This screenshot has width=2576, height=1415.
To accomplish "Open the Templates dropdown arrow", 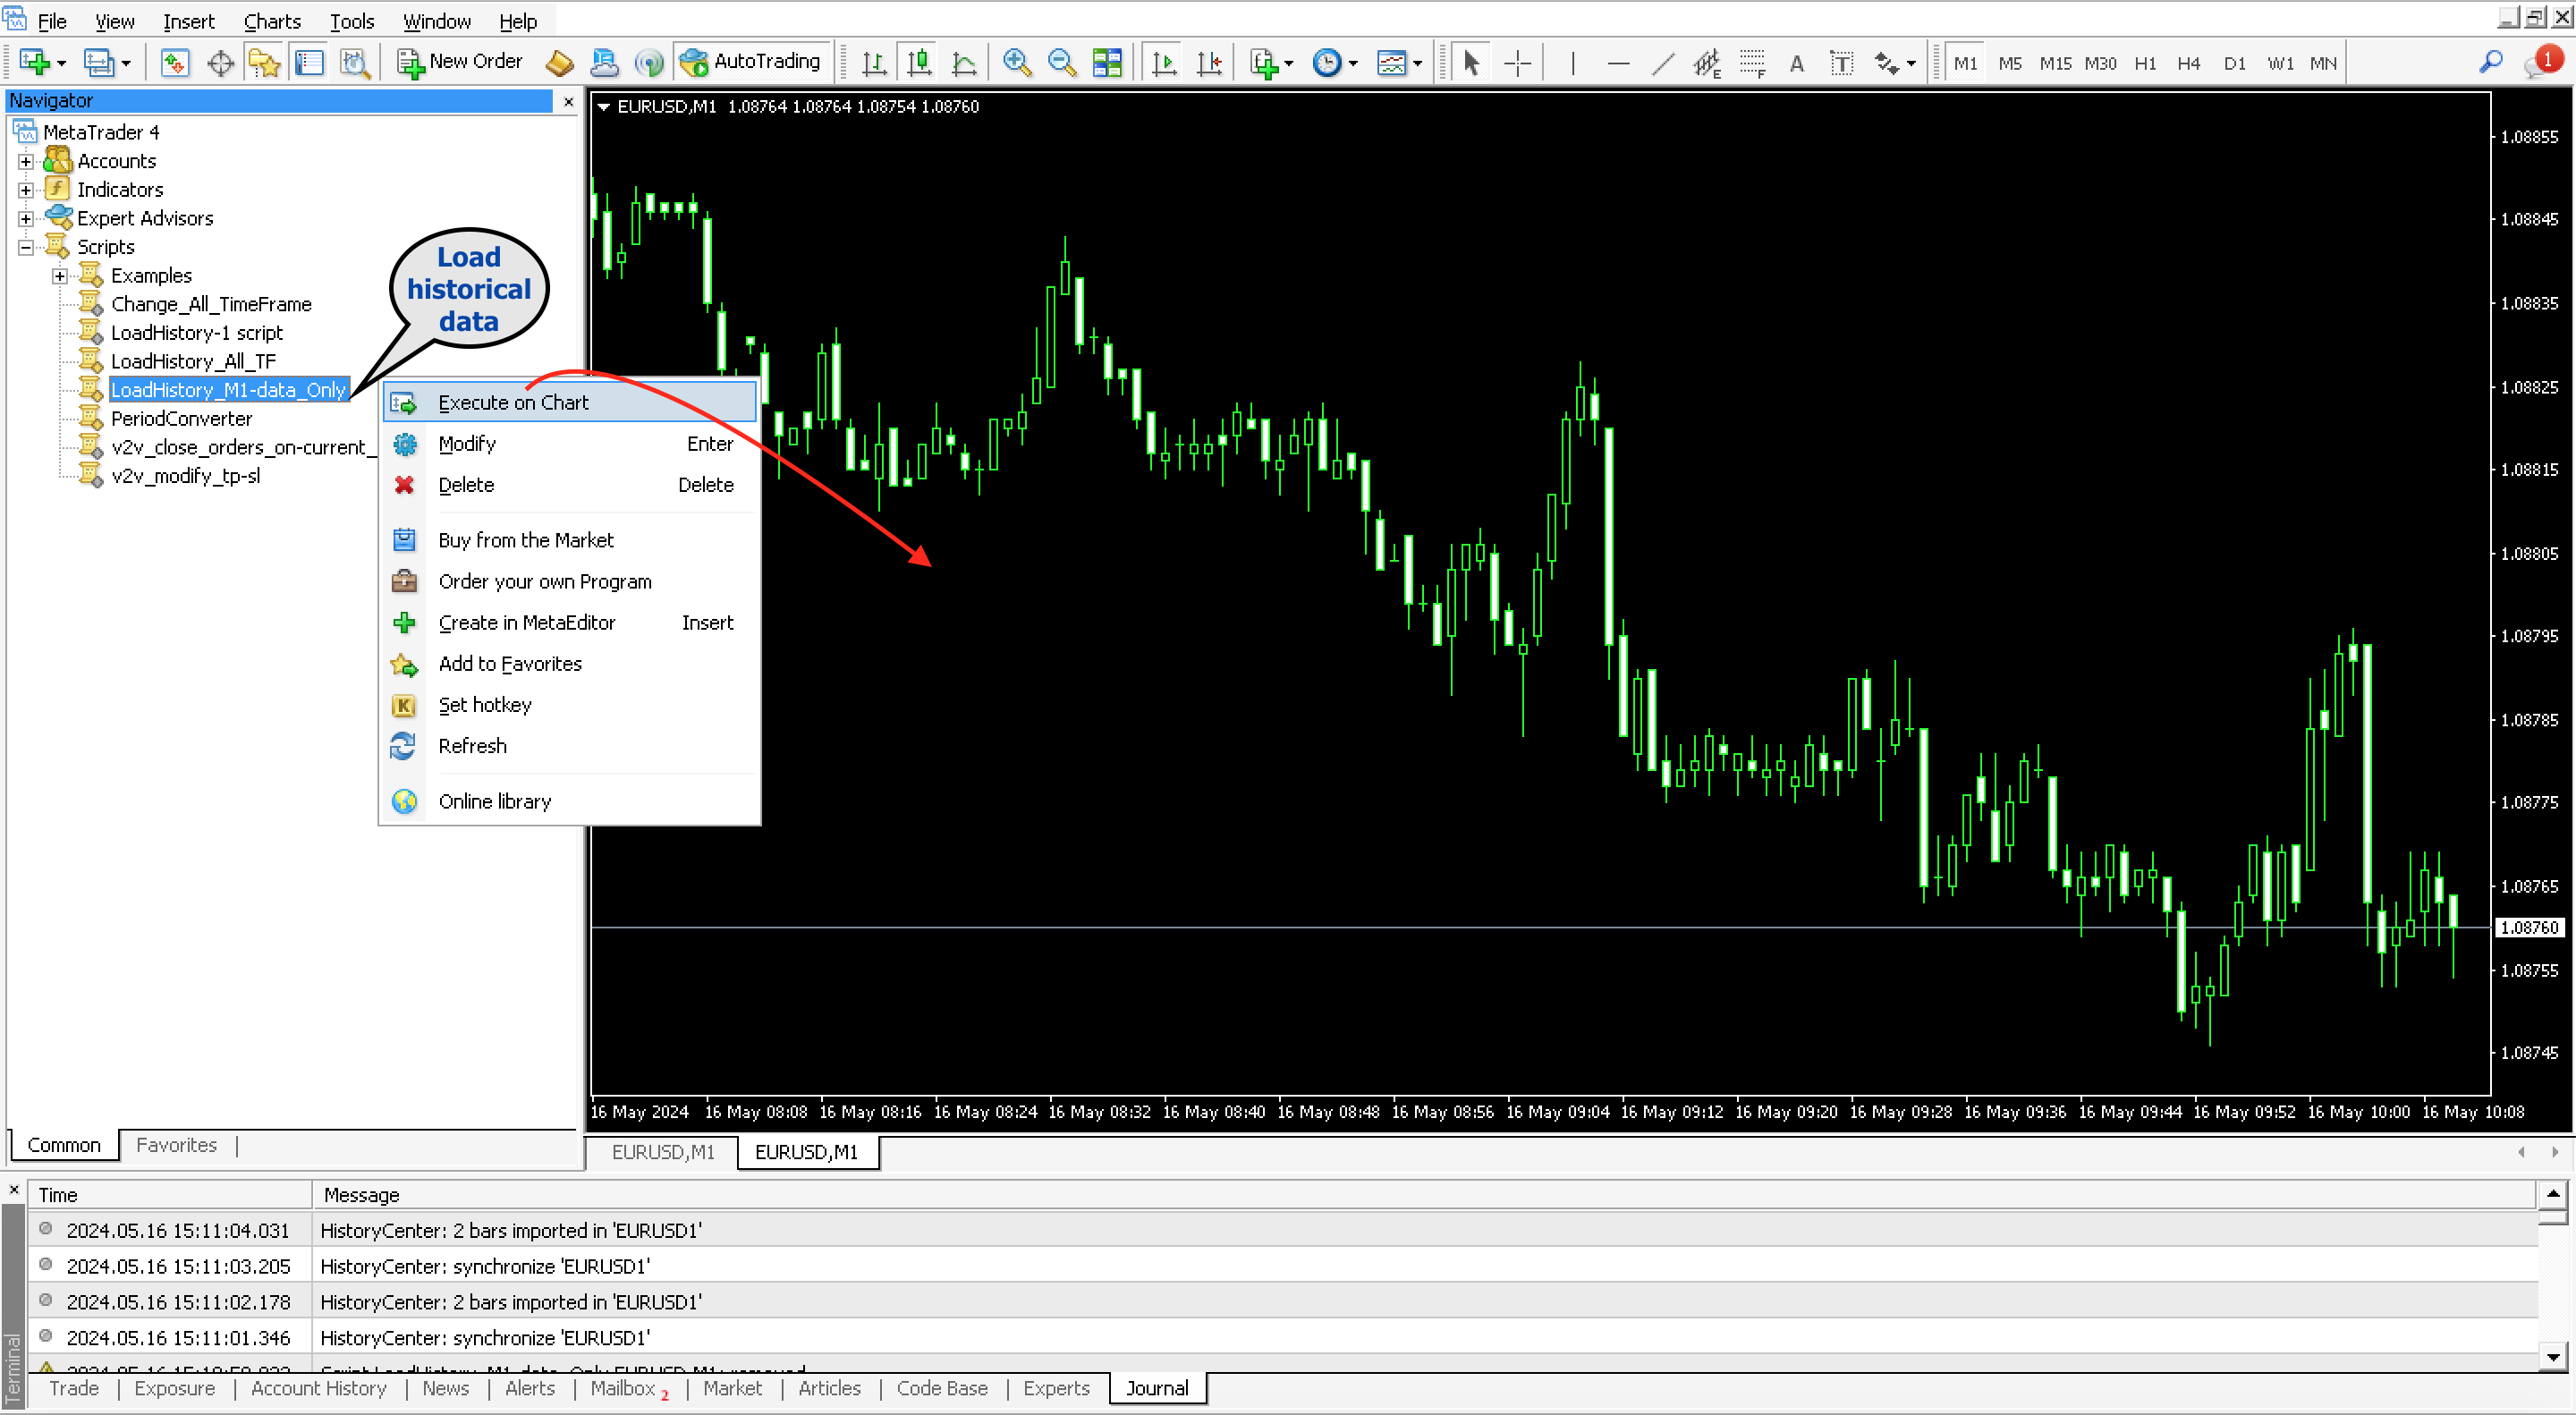I will click(1418, 63).
